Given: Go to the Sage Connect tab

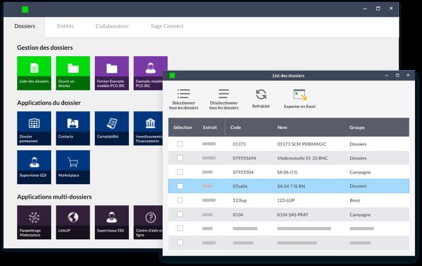Looking at the screenshot, I should point(167,26).
